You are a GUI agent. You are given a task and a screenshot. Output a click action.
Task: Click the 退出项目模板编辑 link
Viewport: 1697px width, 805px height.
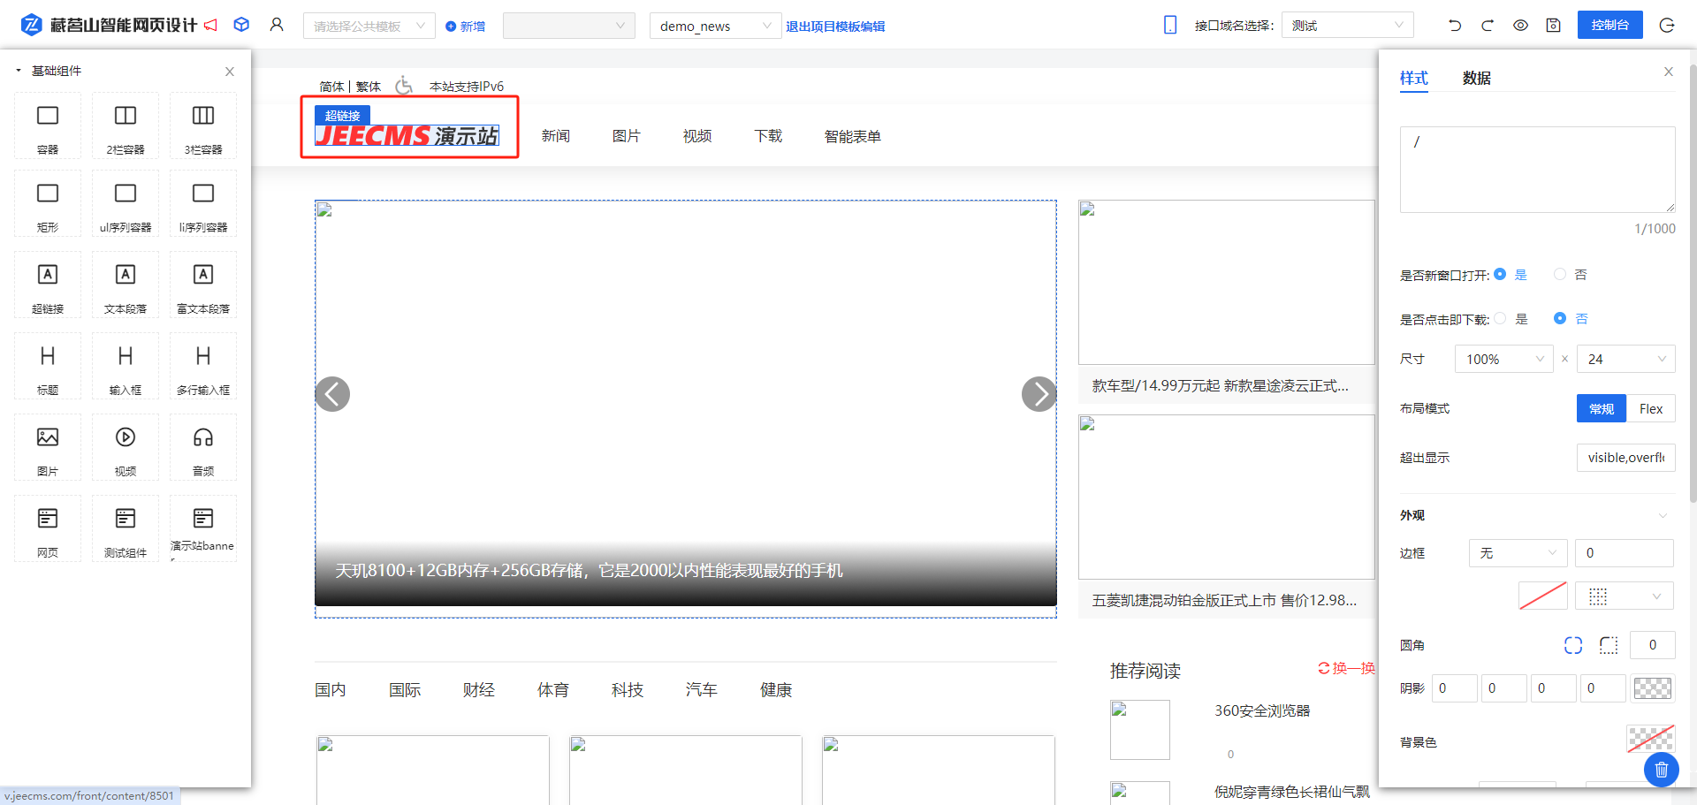click(835, 27)
